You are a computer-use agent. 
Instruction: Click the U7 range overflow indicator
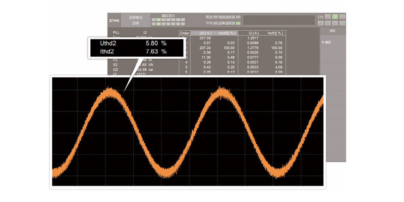tap(183, 19)
